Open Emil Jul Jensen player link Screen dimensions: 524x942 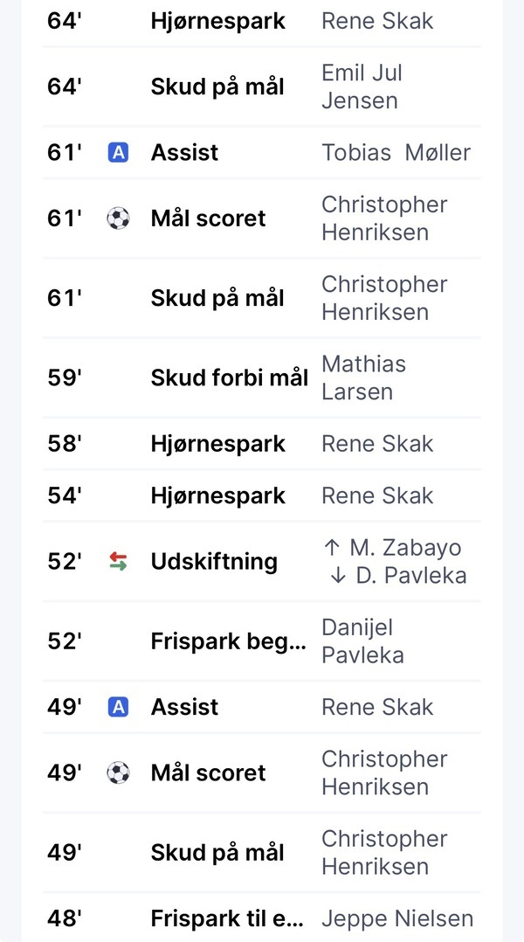coord(361,87)
